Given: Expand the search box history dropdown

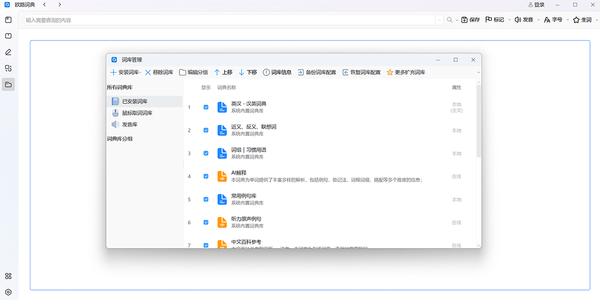Looking at the screenshot, I should click(x=439, y=20).
